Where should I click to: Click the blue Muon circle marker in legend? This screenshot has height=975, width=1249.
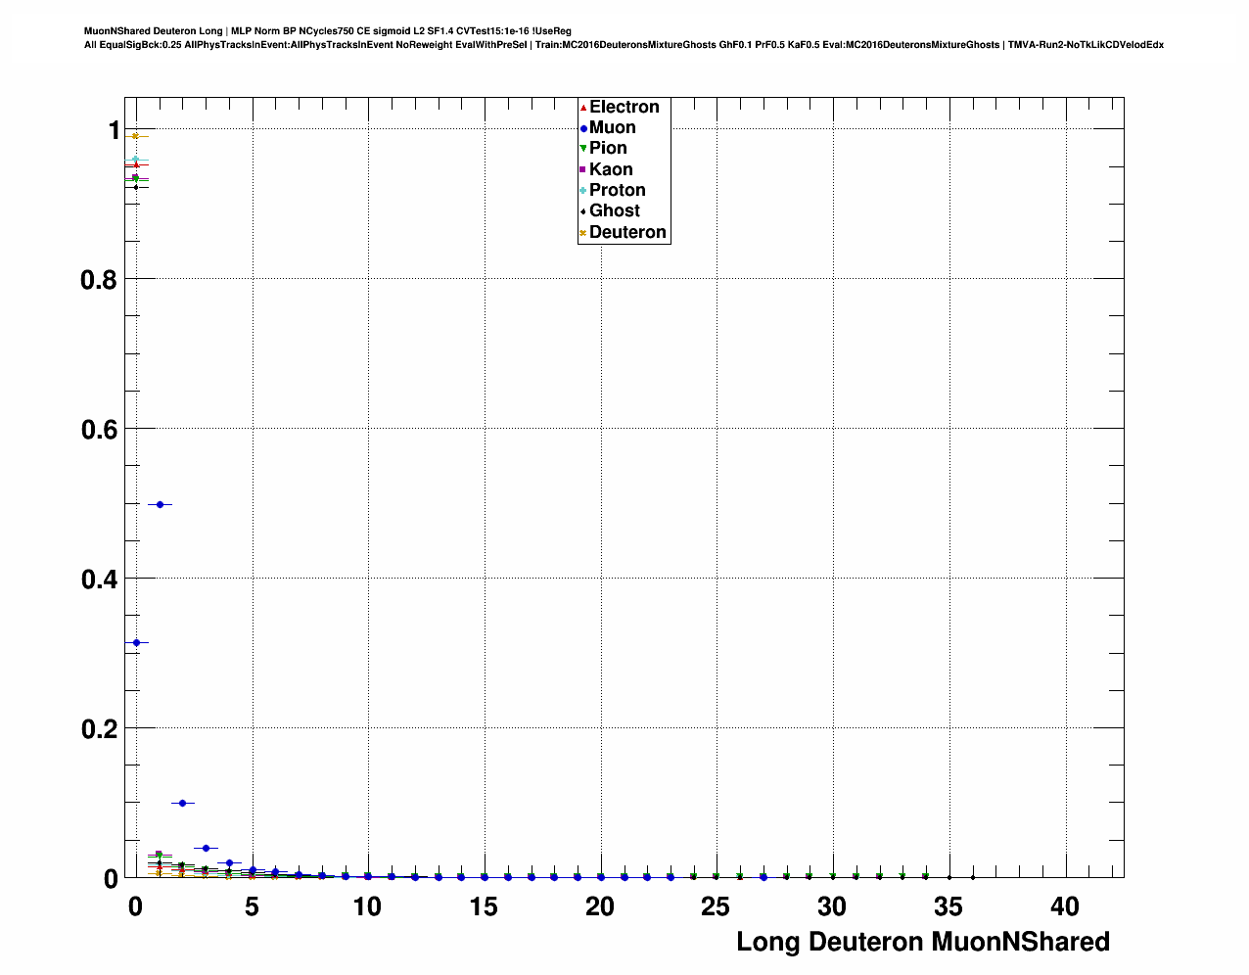coord(583,128)
